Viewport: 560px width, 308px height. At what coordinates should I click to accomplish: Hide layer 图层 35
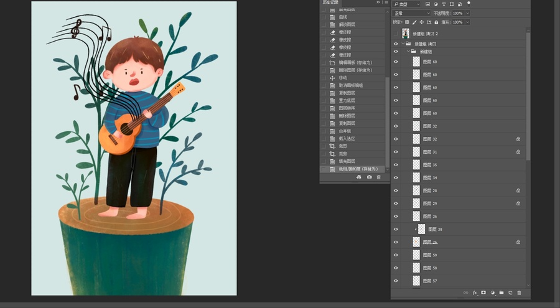[x=396, y=165]
